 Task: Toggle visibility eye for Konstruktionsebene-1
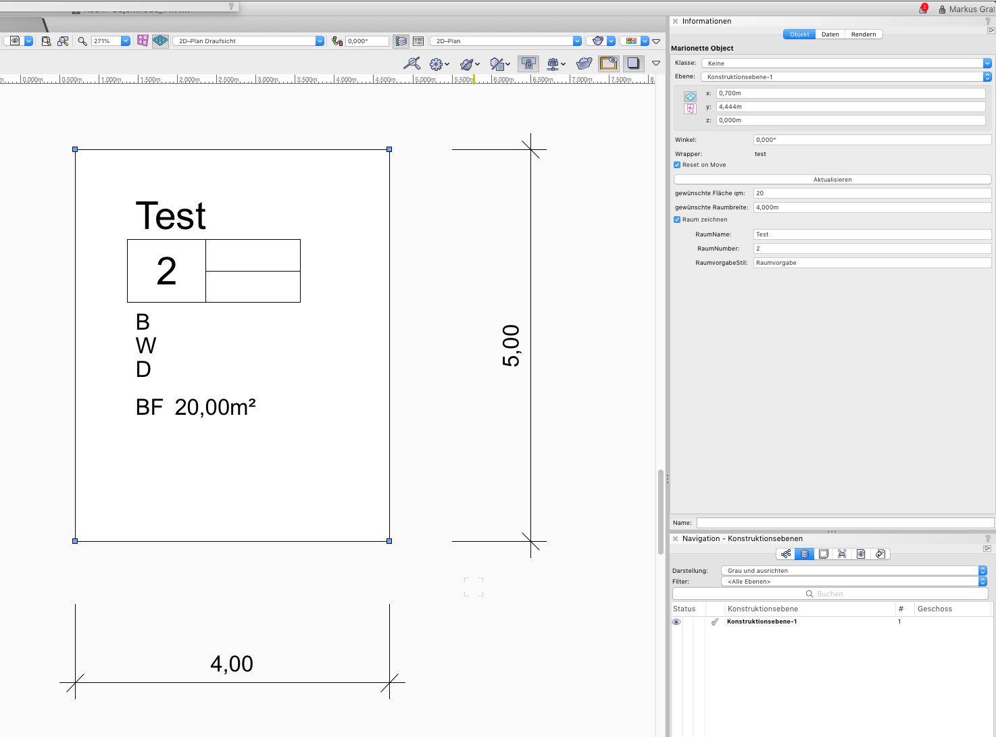(x=676, y=621)
